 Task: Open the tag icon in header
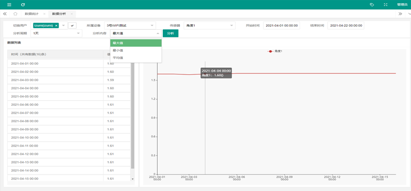click(x=371, y=5)
